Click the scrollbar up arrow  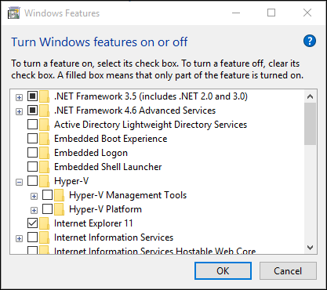point(311,96)
